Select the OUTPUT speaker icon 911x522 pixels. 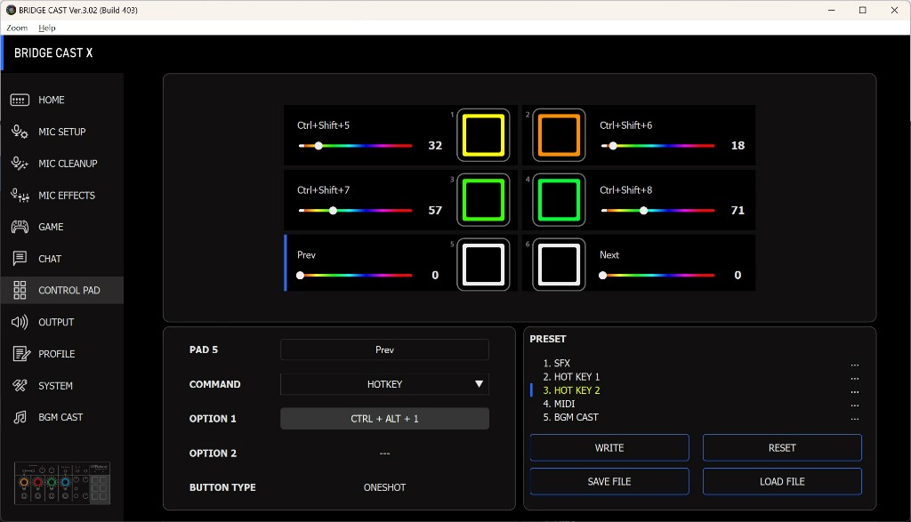pos(20,322)
